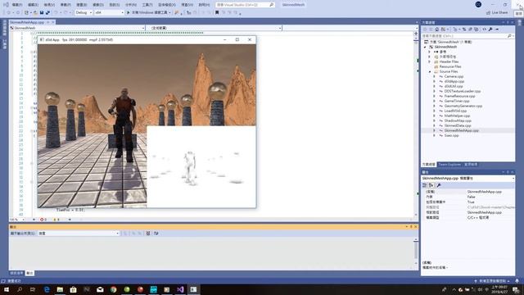Maximize the d3d App window
Screen dimensions: 524x295
237,39
